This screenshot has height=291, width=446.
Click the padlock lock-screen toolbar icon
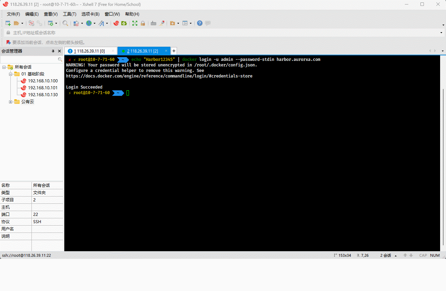tap(143, 23)
